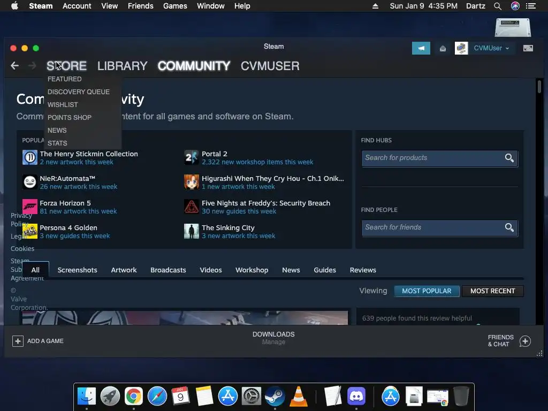Viewport: 548px width, 411px height.
Task: Click The Henry Stickmin Collection game icon
Action: click(30, 157)
